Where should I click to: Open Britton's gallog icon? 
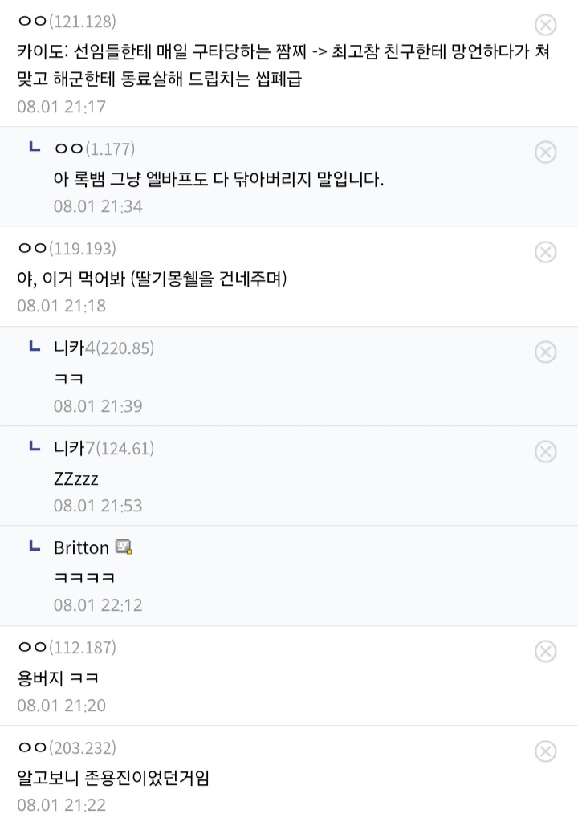124,547
